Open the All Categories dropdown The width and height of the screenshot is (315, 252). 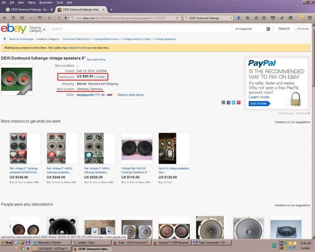(252, 29)
